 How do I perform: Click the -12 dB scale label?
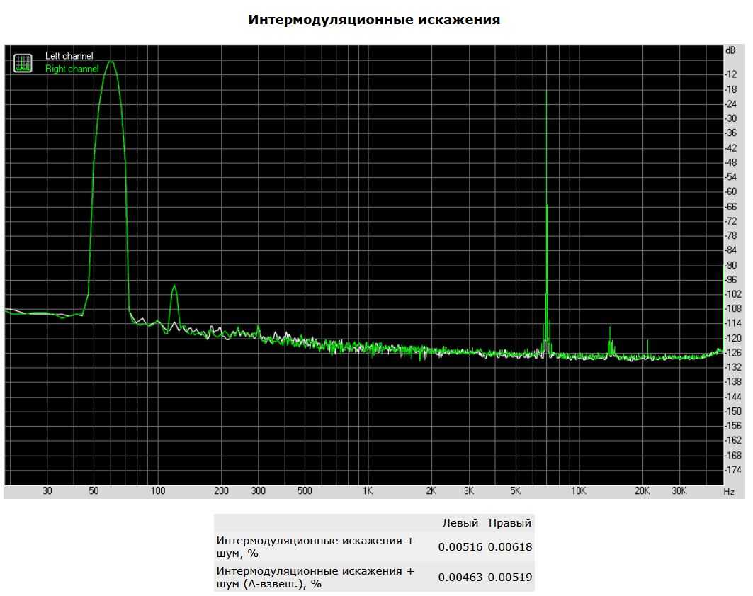[732, 74]
